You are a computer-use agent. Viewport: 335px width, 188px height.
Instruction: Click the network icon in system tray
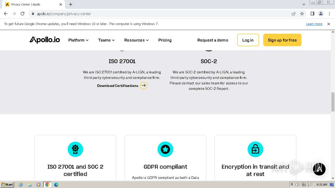pos(304,185)
